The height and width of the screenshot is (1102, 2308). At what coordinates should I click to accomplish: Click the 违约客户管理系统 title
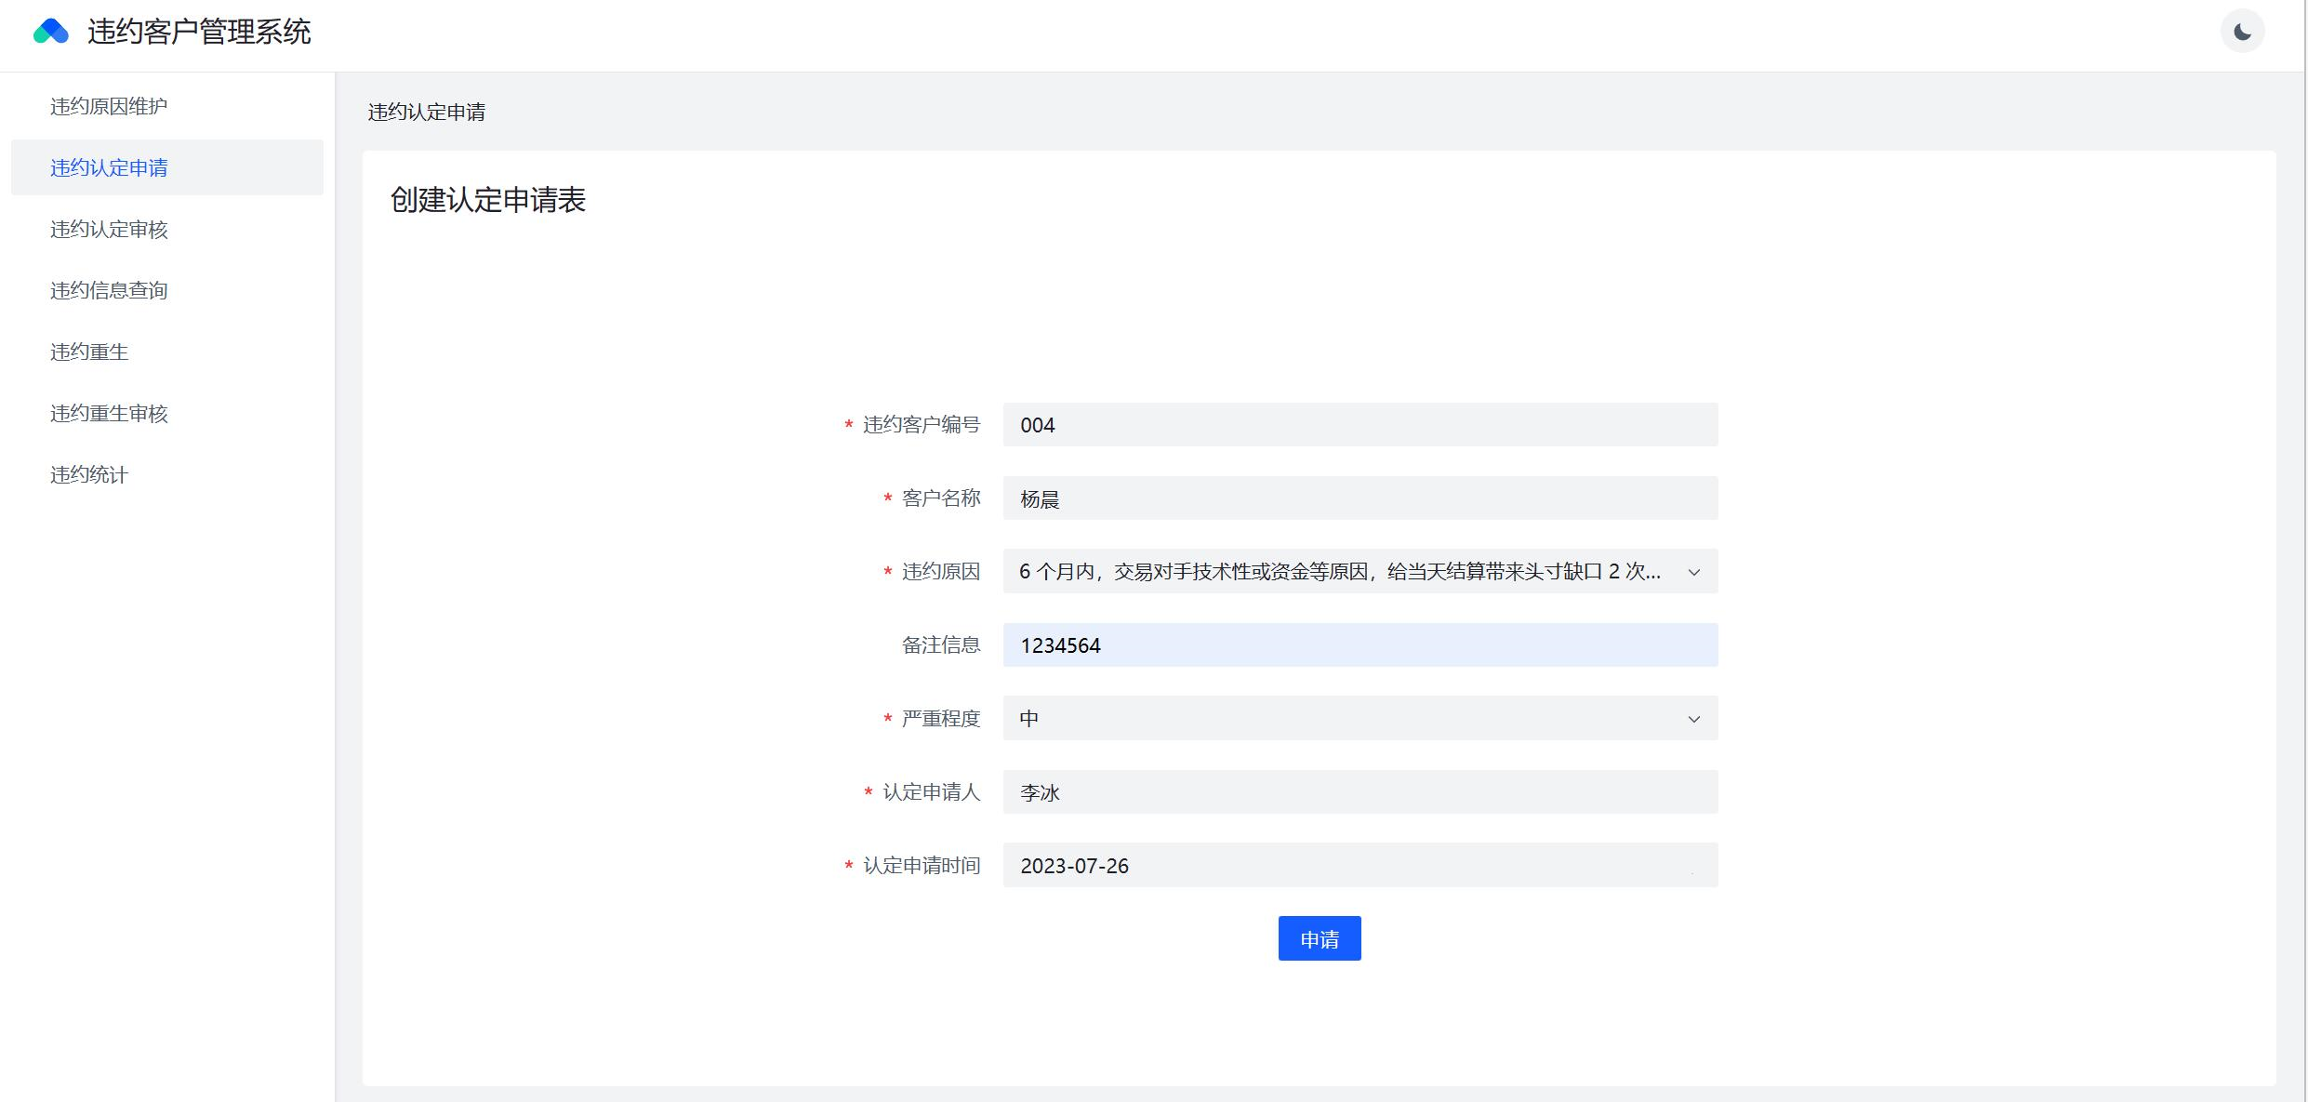coord(199,33)
